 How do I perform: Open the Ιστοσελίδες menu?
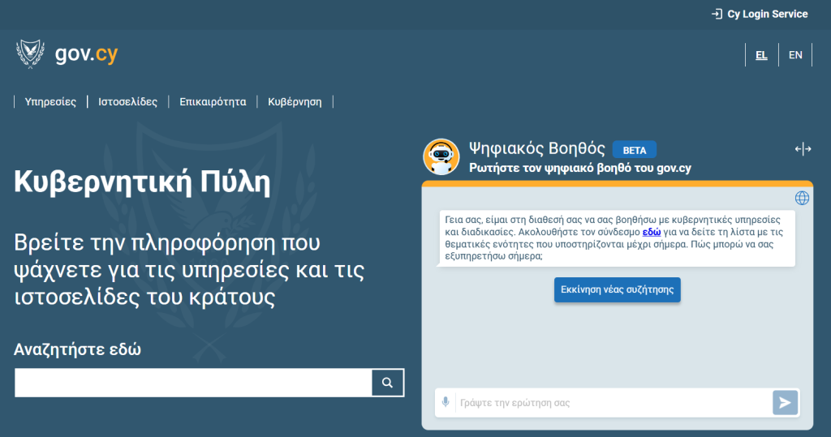click(x=128, y=102)
